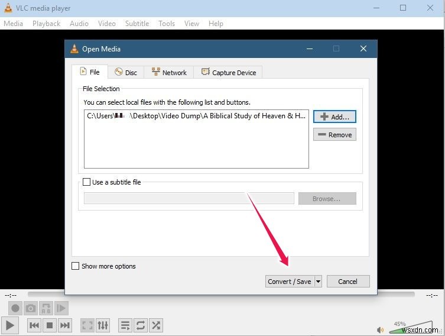Skip to previous media track
The height and width of the screenshot is (336, 445).
pyautogui.click(x=34, y=325)
